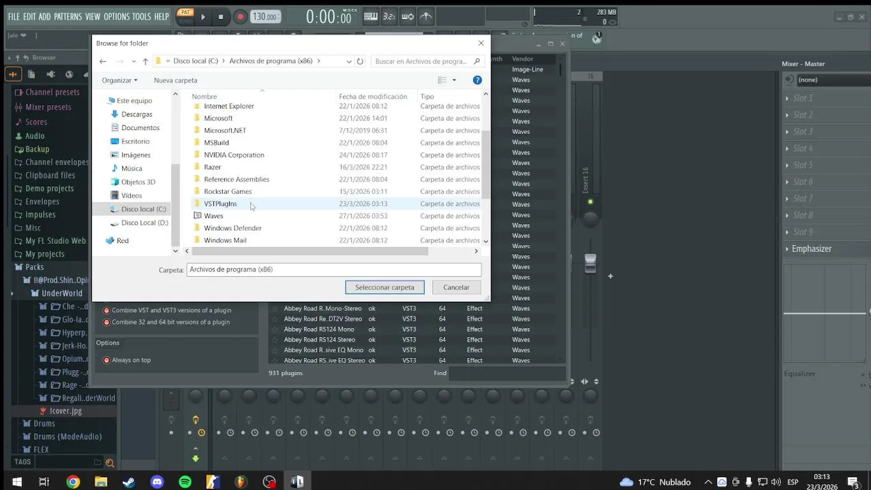
Task: Click the stop button in transport
Action: tap(220, 16)
